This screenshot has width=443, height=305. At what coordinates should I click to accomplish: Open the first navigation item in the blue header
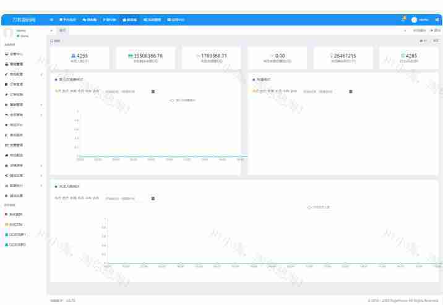[x=67, y=20]
